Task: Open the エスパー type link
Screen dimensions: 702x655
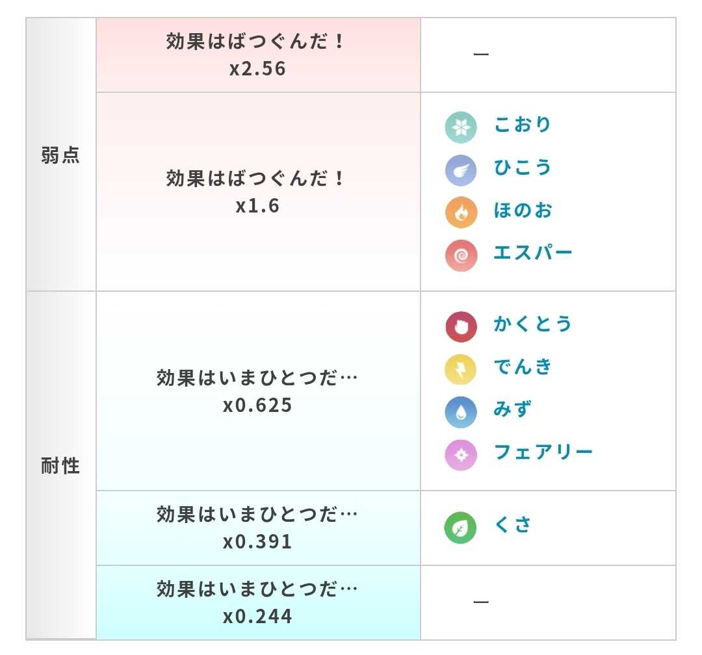Action: pos(532,253)
